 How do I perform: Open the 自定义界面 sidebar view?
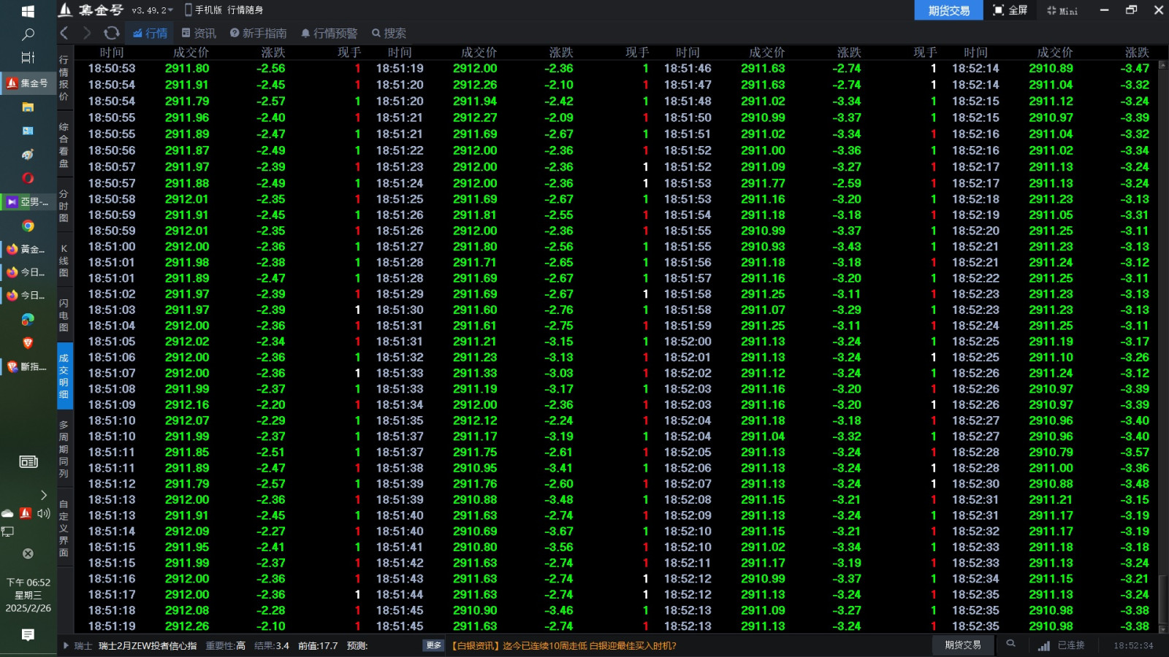64,529
